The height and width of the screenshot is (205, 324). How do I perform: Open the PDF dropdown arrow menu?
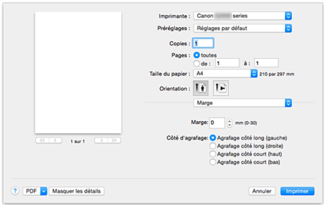coord(43,191)
